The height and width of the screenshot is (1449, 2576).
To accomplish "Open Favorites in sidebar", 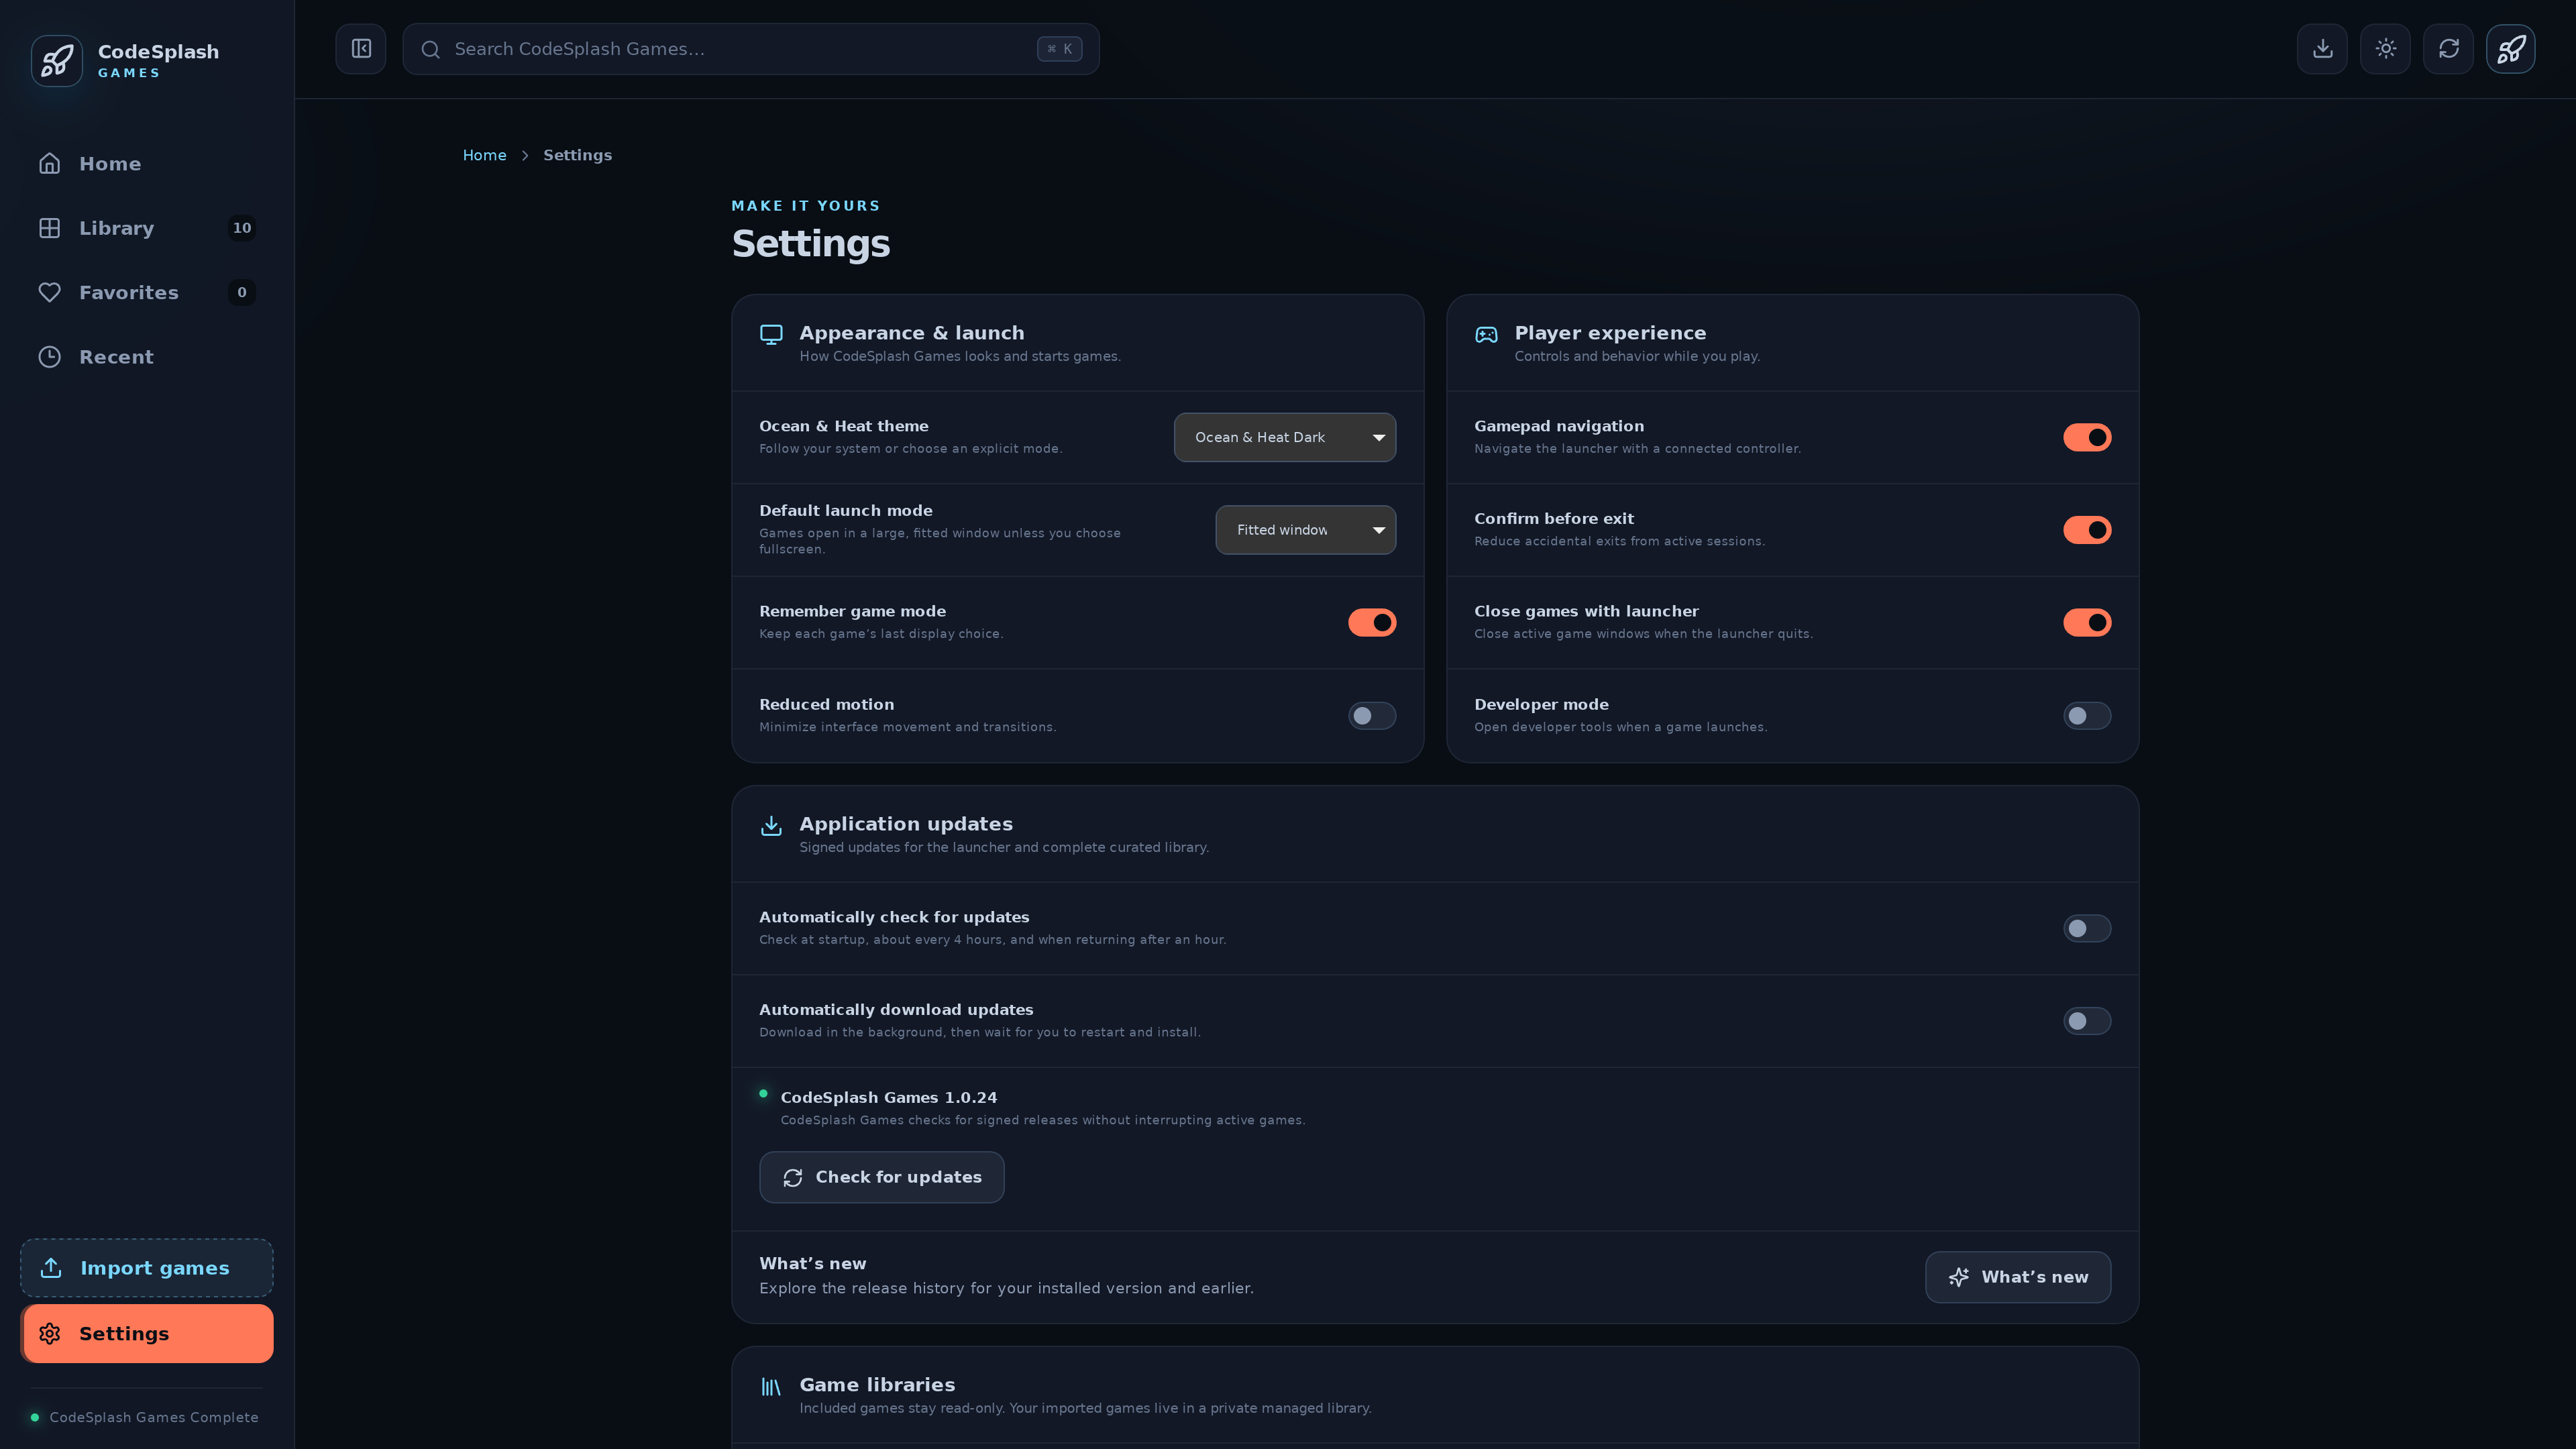I will click(147, 293).
